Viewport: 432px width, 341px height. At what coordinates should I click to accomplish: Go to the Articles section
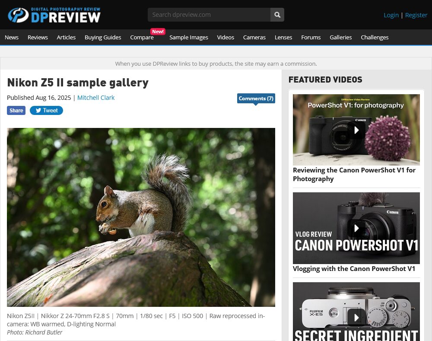pos(66,37)
